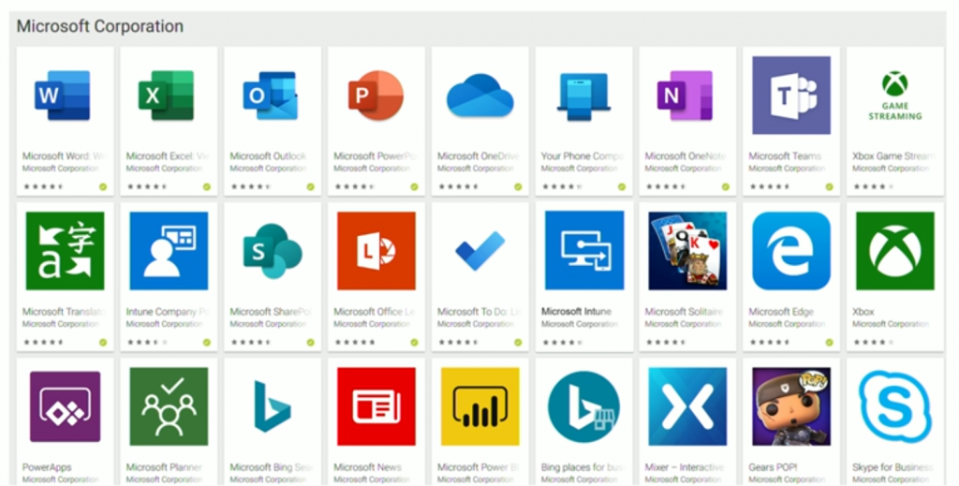Select the Gears POP! game thumbnail
Screen dimensions: 959x486
tap(791, 405)
